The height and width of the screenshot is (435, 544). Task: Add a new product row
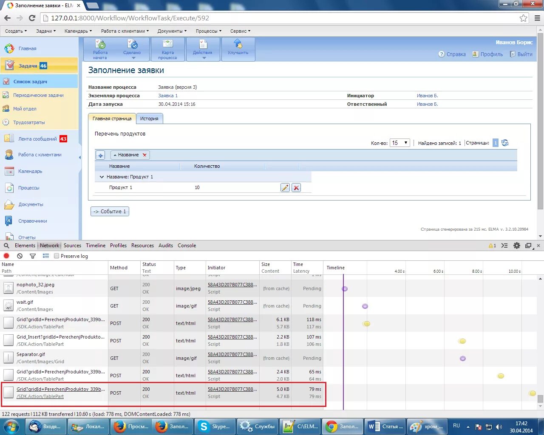100,155
